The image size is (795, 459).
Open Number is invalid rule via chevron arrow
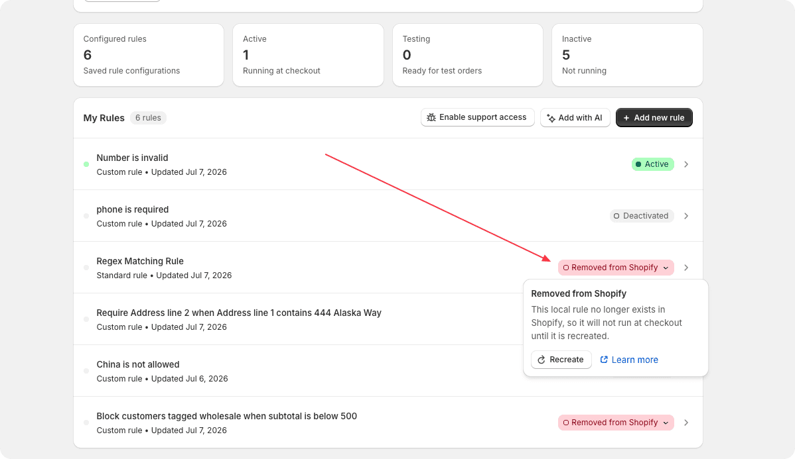point(686,164)
